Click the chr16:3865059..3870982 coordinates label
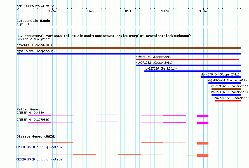The width and height of the screenshot is (249, 168). 35,6
